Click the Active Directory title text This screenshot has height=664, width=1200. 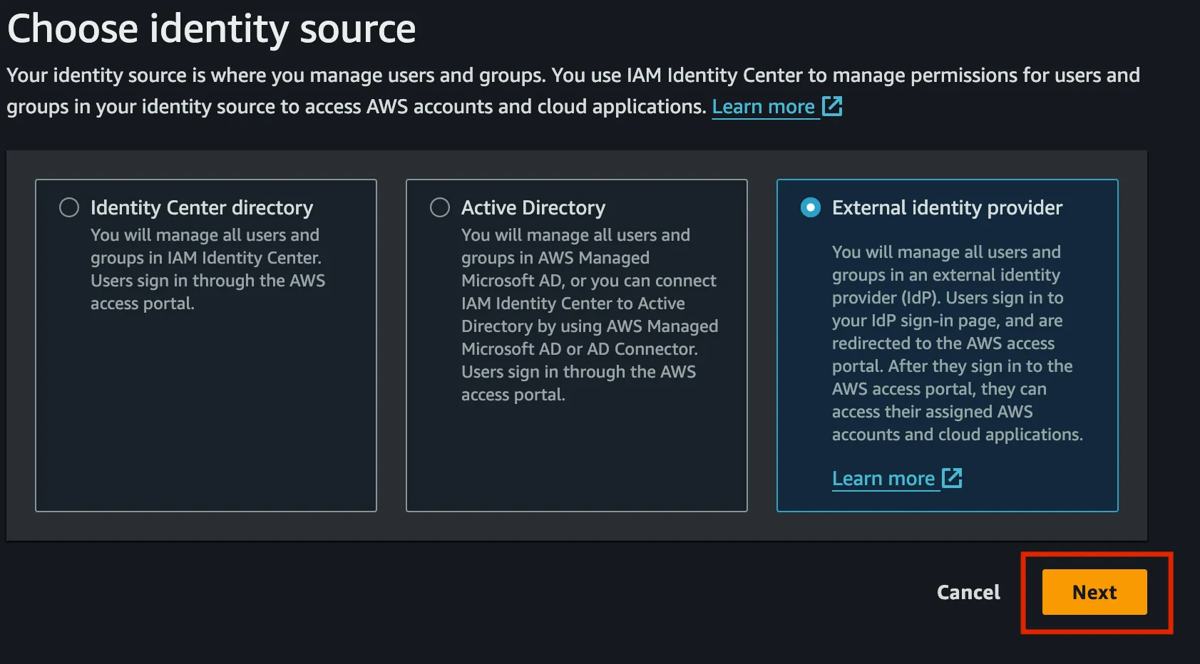click(x=533, y=207)
